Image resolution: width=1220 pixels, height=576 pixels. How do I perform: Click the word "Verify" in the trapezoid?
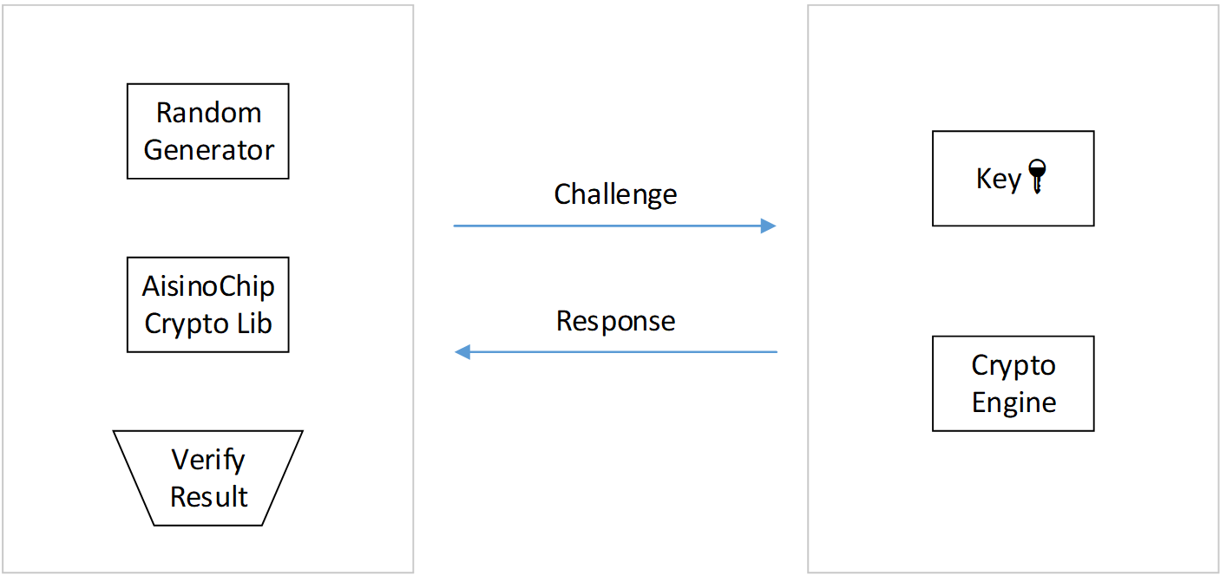click(x=208, y=460)
